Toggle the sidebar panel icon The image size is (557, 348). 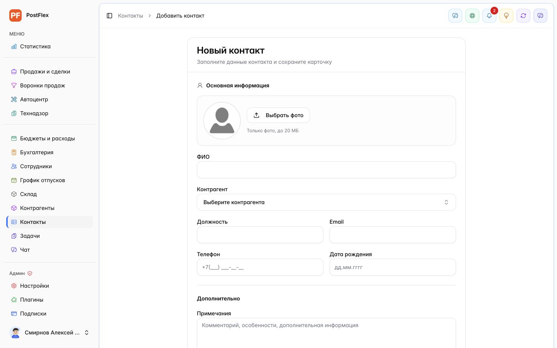[x=109, y=16]
